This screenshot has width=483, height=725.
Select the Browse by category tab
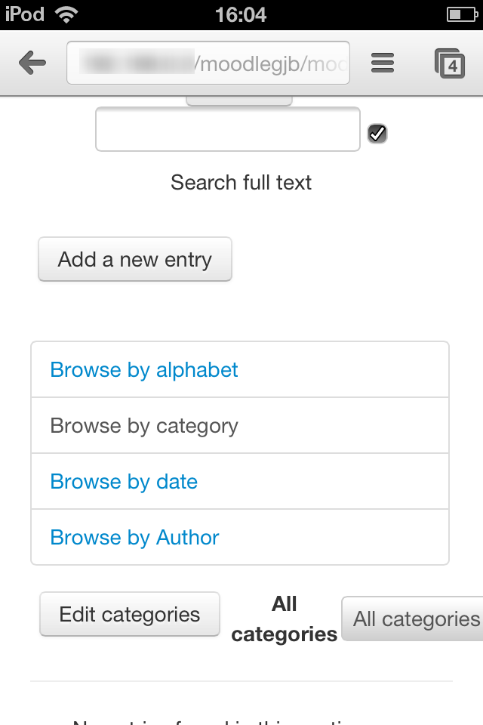(143, 426)
